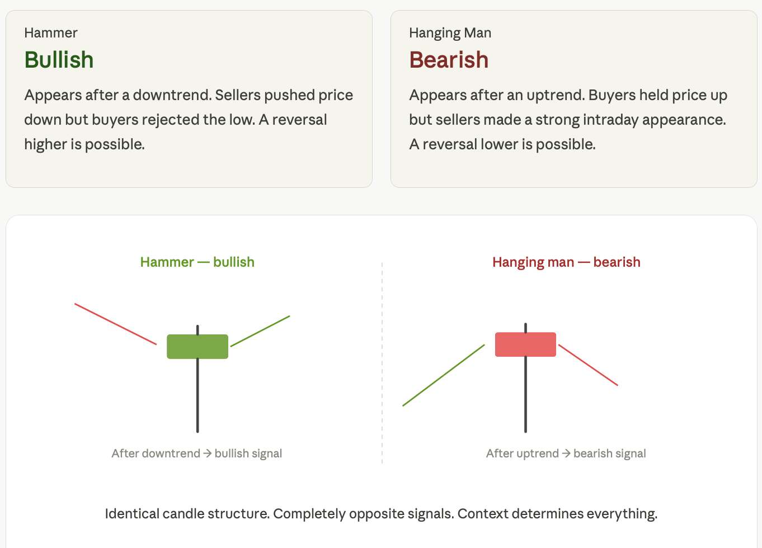Click the 'Hanging man — bearish' chart label

pyautogui.click(x=566, y=262)
